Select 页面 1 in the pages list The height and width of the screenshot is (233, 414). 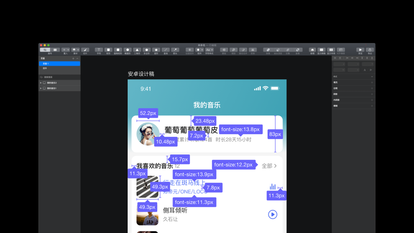(59, 64)
